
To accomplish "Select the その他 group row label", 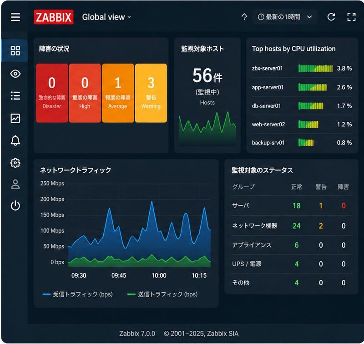I will [241, 283].
